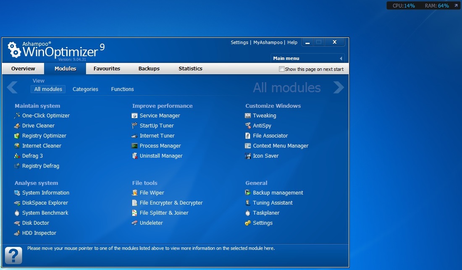Click the Service Manager icon
The image size is (462, 270).
[x=135, y=116]
